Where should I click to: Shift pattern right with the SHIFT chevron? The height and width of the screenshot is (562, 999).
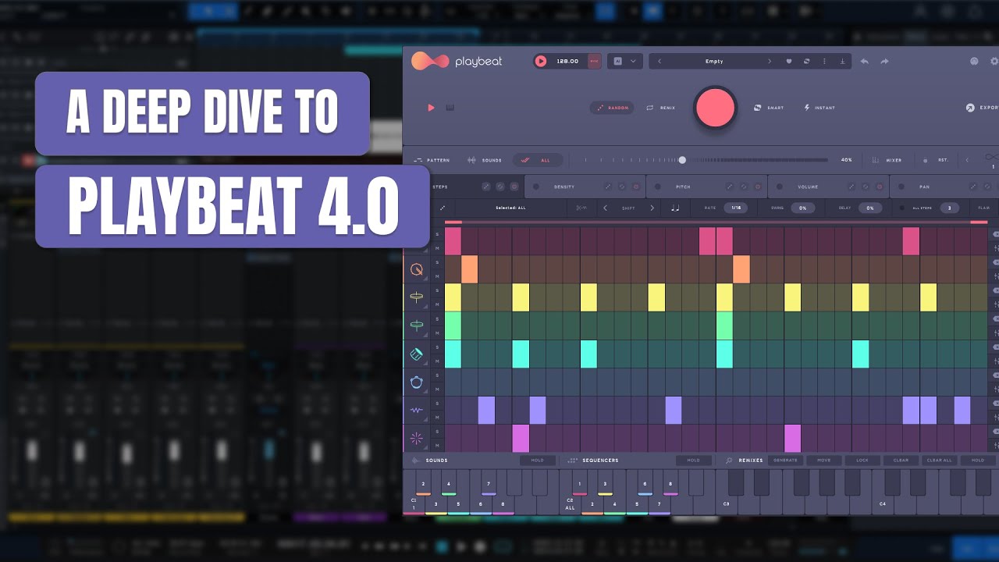point(652,208)
